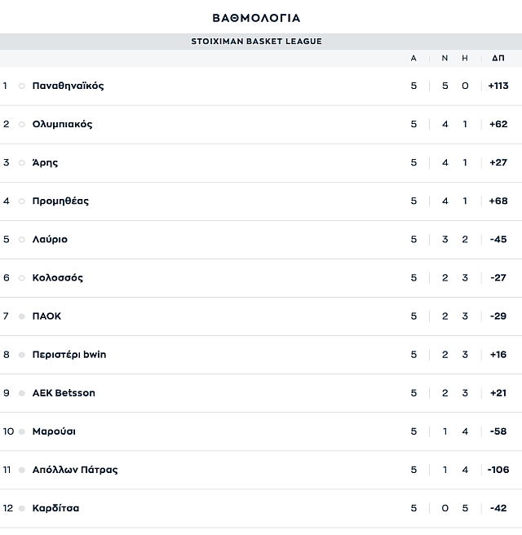Open the Απόλλων Πάτρας team entry

(75, 470)
